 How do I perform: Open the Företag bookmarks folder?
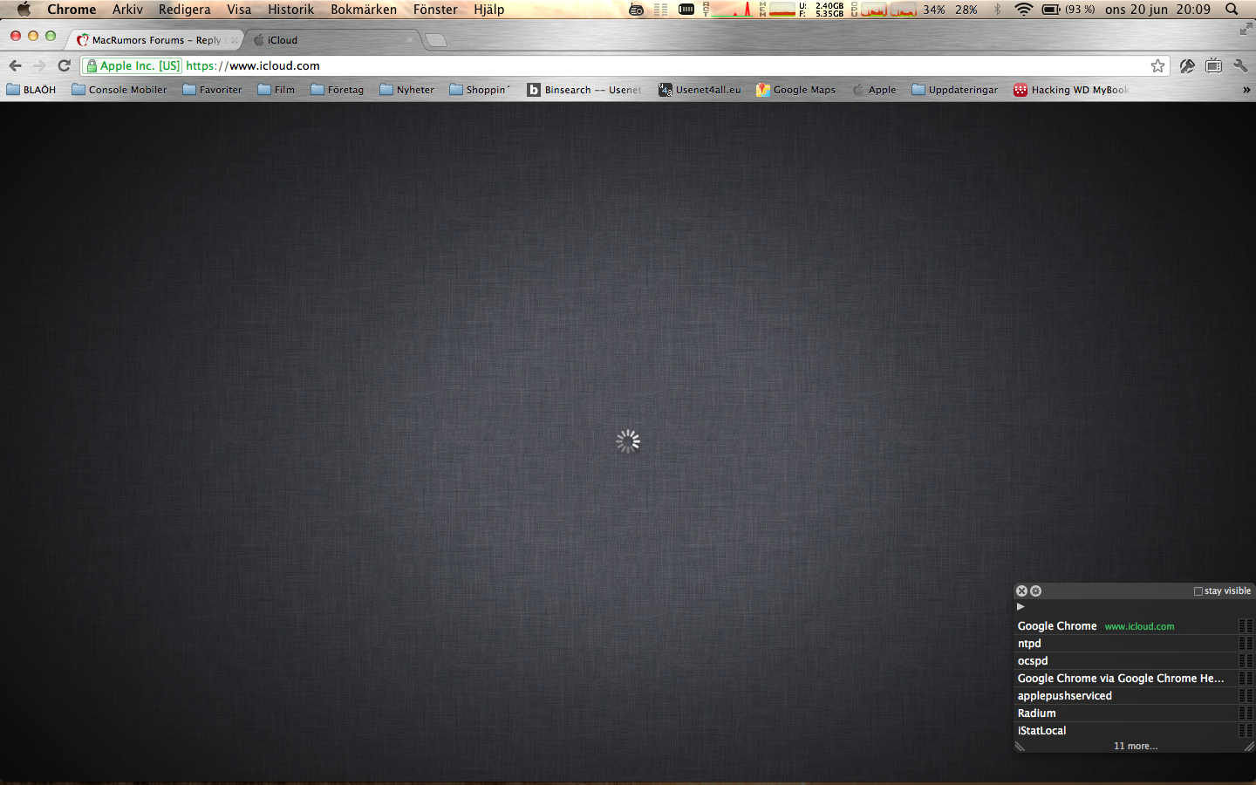(338, 90)
